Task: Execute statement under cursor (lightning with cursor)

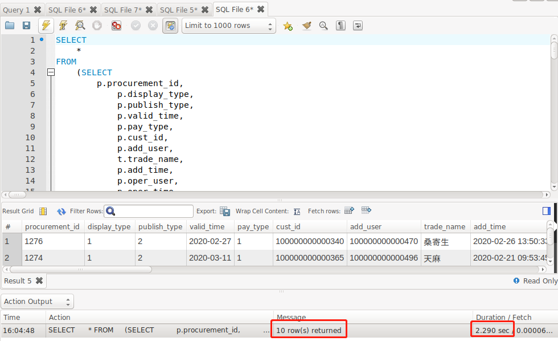Action: 63,25
